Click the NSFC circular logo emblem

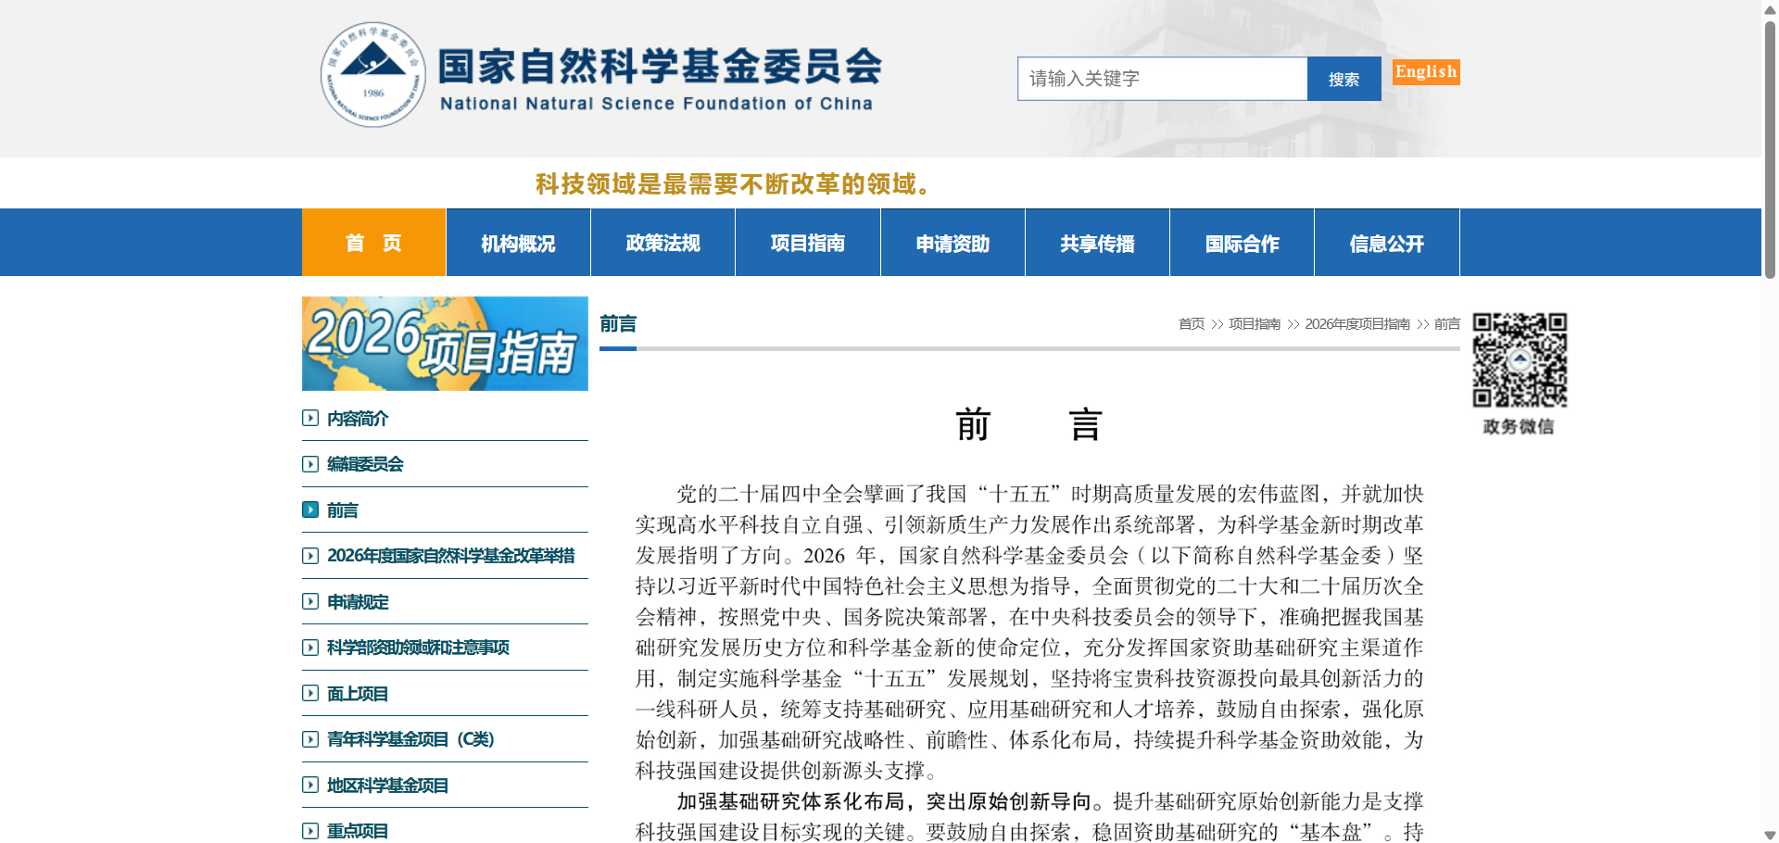tap(372, 75)
